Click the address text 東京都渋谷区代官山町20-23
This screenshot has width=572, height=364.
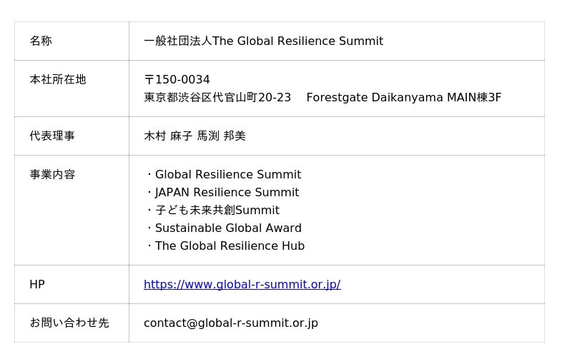pos(217,98)
